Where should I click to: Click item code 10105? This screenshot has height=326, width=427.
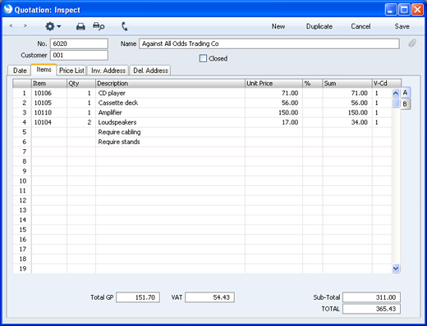point(43,103)
